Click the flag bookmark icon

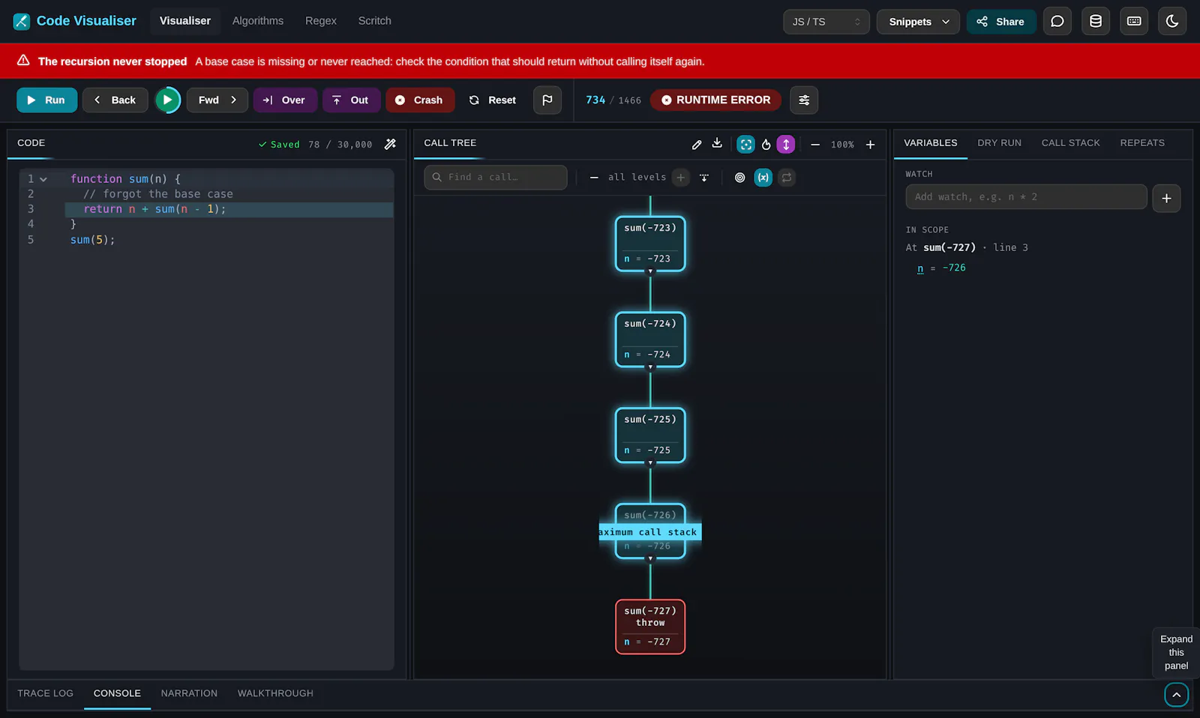pyautogui.click(x=547, y=100)
